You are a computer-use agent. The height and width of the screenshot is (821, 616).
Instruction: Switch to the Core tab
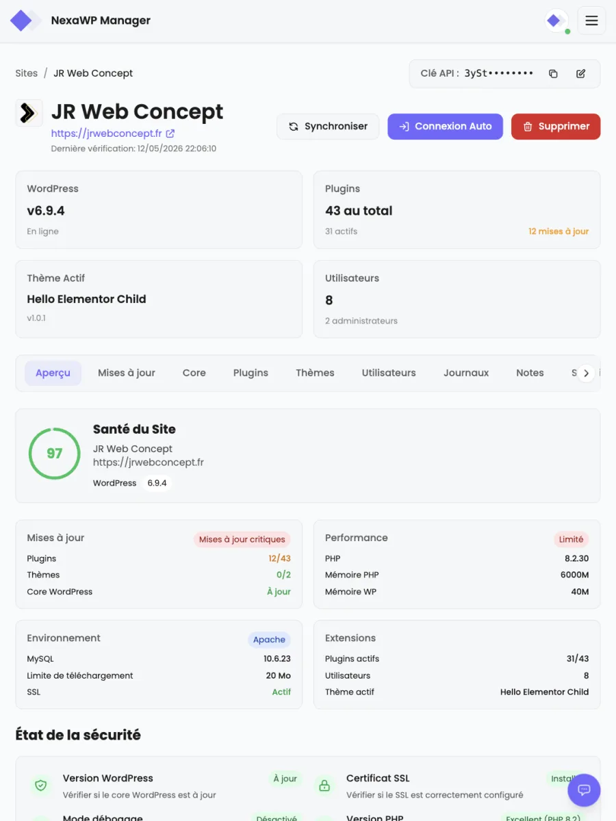click(194, 373)
